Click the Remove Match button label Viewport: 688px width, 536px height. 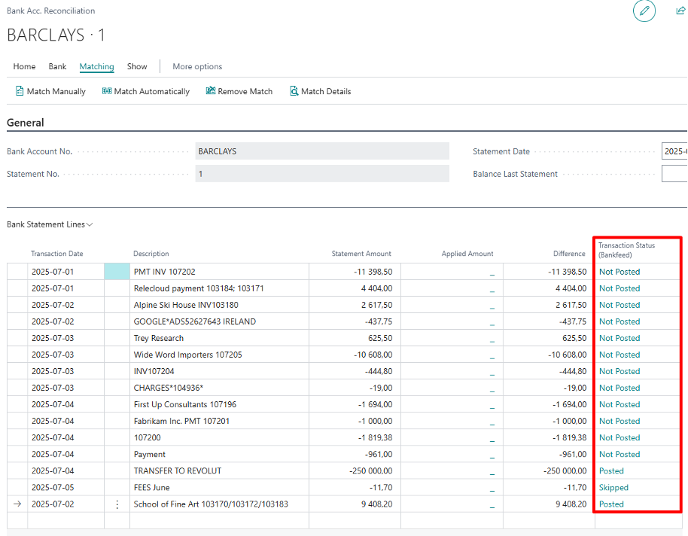pos(245,91)
